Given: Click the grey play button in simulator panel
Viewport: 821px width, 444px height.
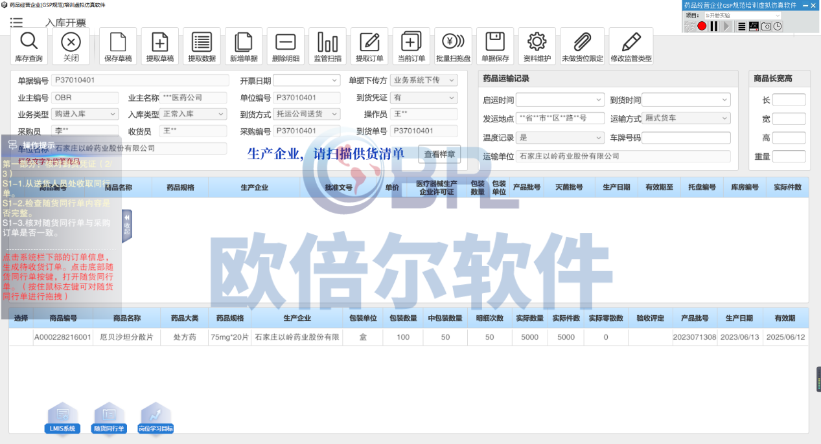Looking at the screenshot, I should coord(726,26).
